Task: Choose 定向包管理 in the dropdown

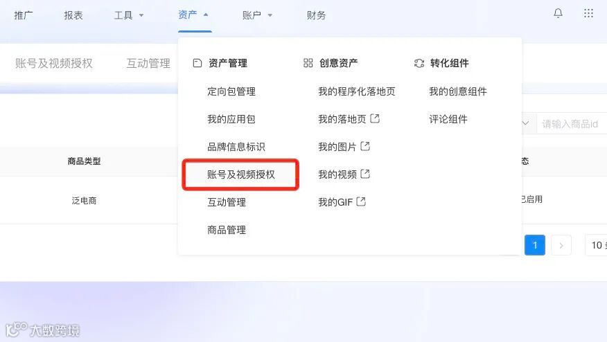Action: (231, 91)
